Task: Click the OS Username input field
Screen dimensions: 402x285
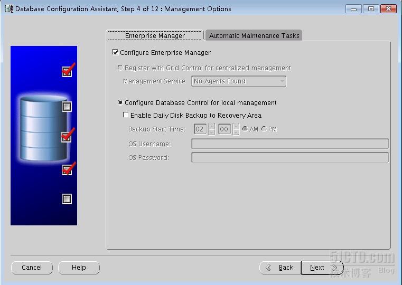Action: [290, 144]
